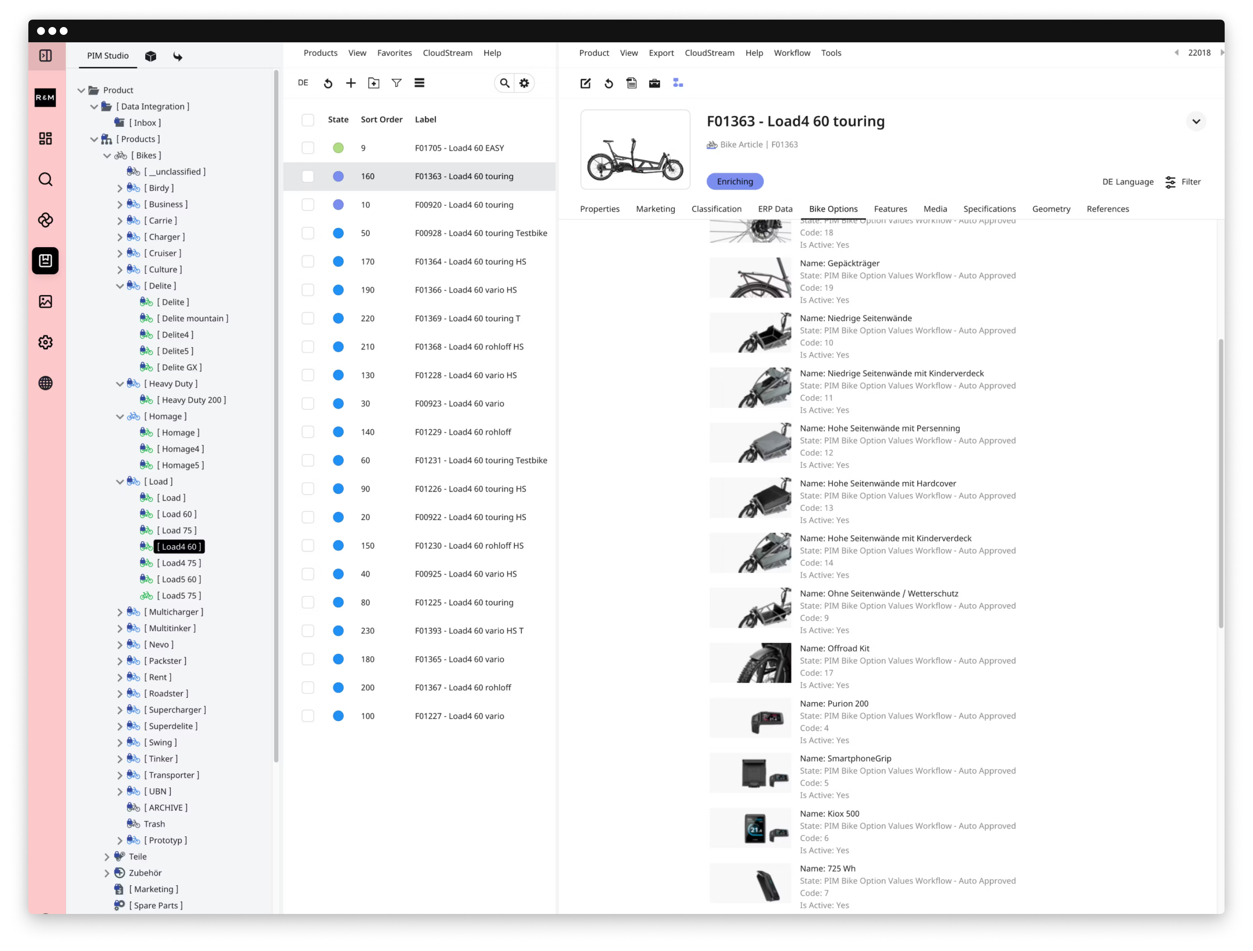Click the Load4 60 touring bike thumbnail
The width and height of the screenshot is (1253, 951).
(635, 149)
